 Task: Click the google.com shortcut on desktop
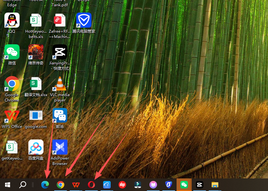point(36,116)
